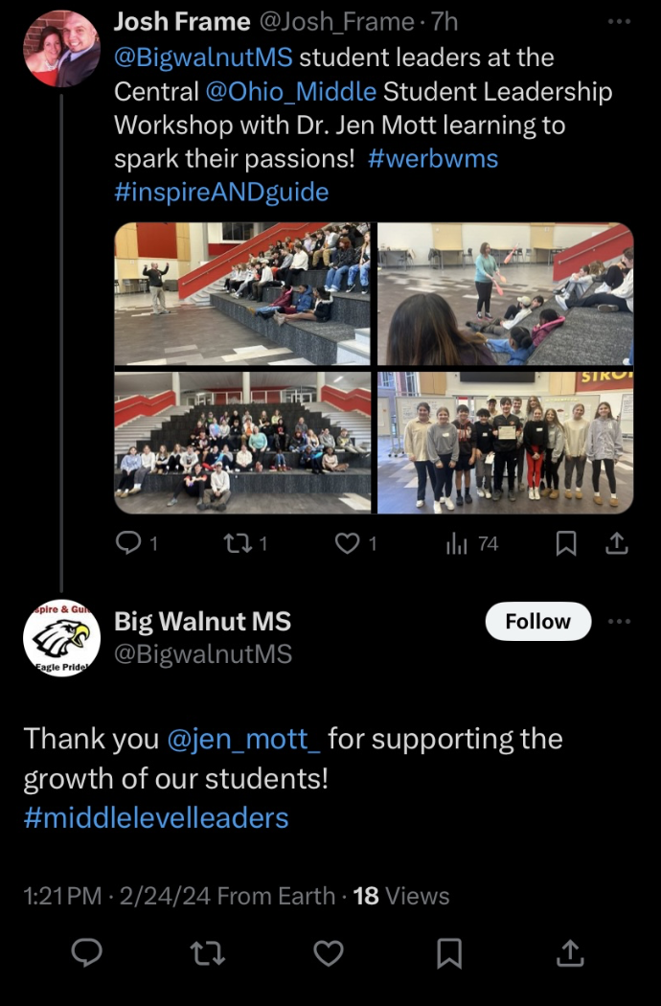The width and height of the screenshot is (661, 1006).
Task: Open more options on Josh Frame's tweet
Action: [x=619, y=22]
